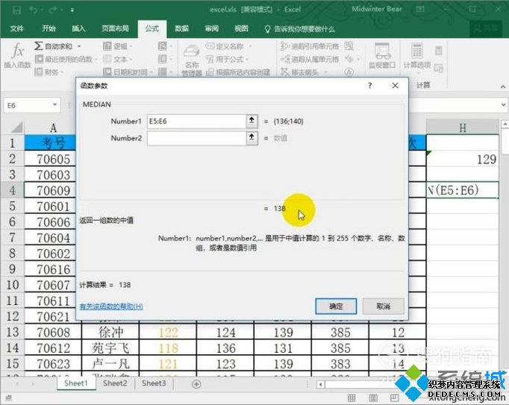Click Use in Formula icon
The width and height of the screenshot is (509, 405).
click(210, 59)
